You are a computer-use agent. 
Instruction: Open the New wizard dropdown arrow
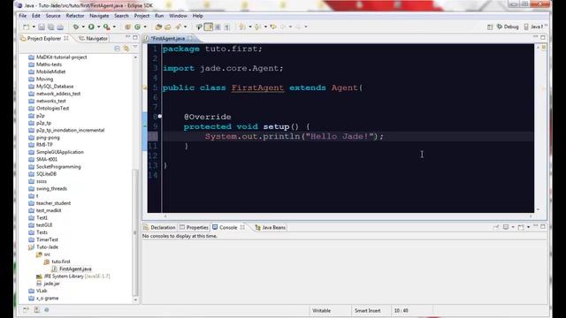(34, 26)
